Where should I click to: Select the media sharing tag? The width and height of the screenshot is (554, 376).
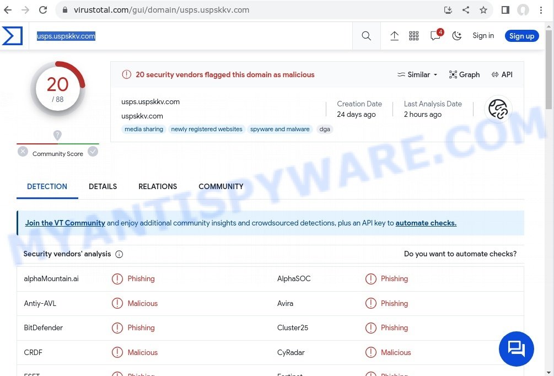(144, 130)
